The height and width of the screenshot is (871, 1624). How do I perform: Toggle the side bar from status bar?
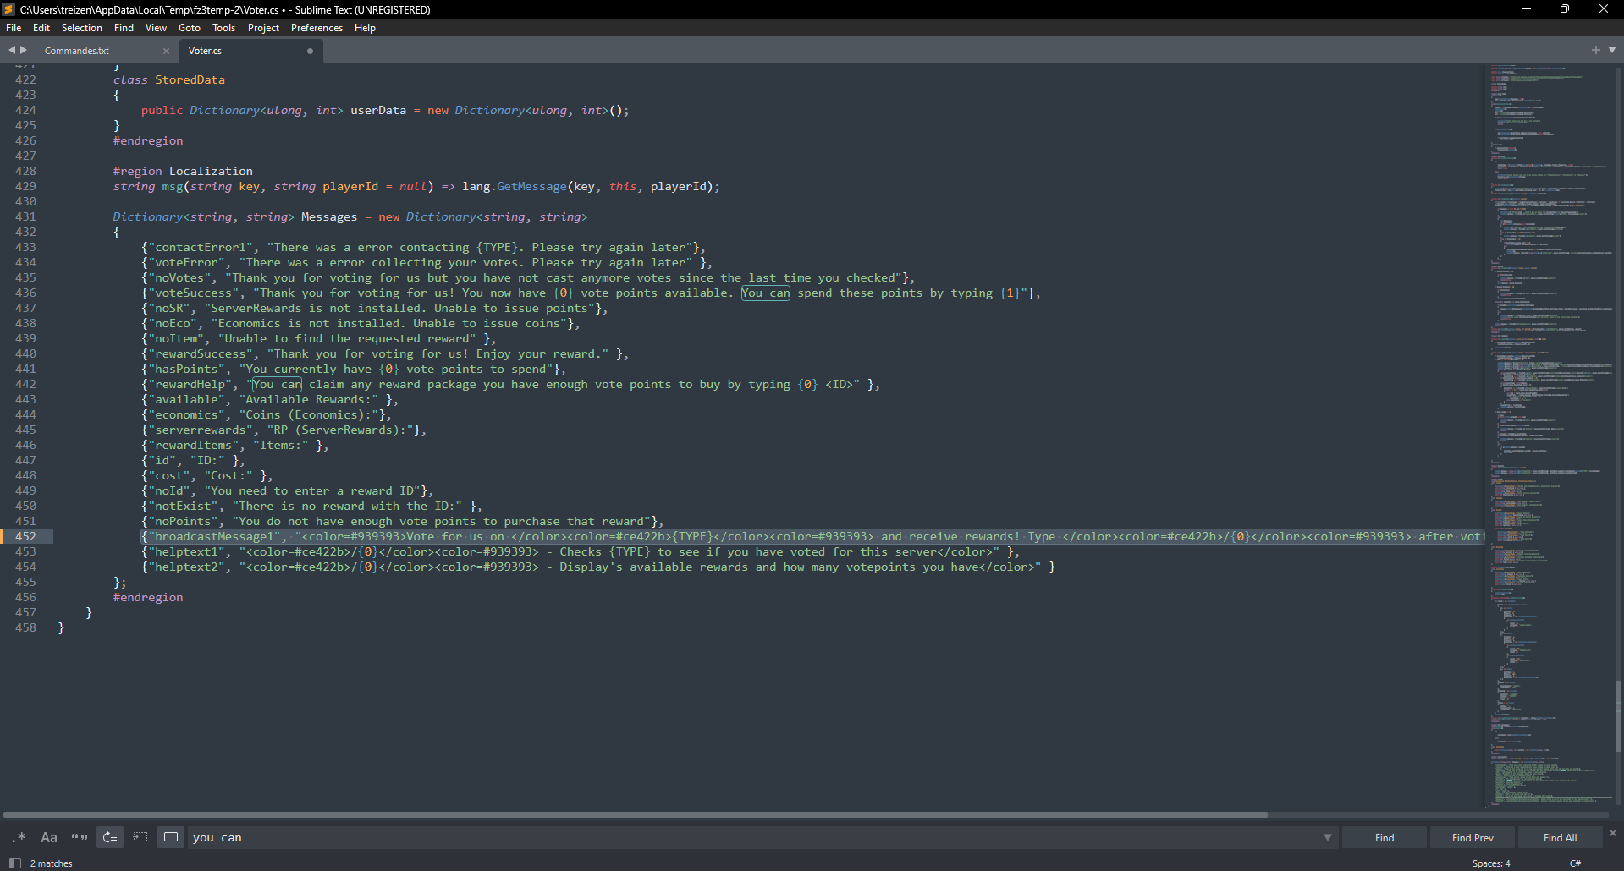[x=14, y=863]
